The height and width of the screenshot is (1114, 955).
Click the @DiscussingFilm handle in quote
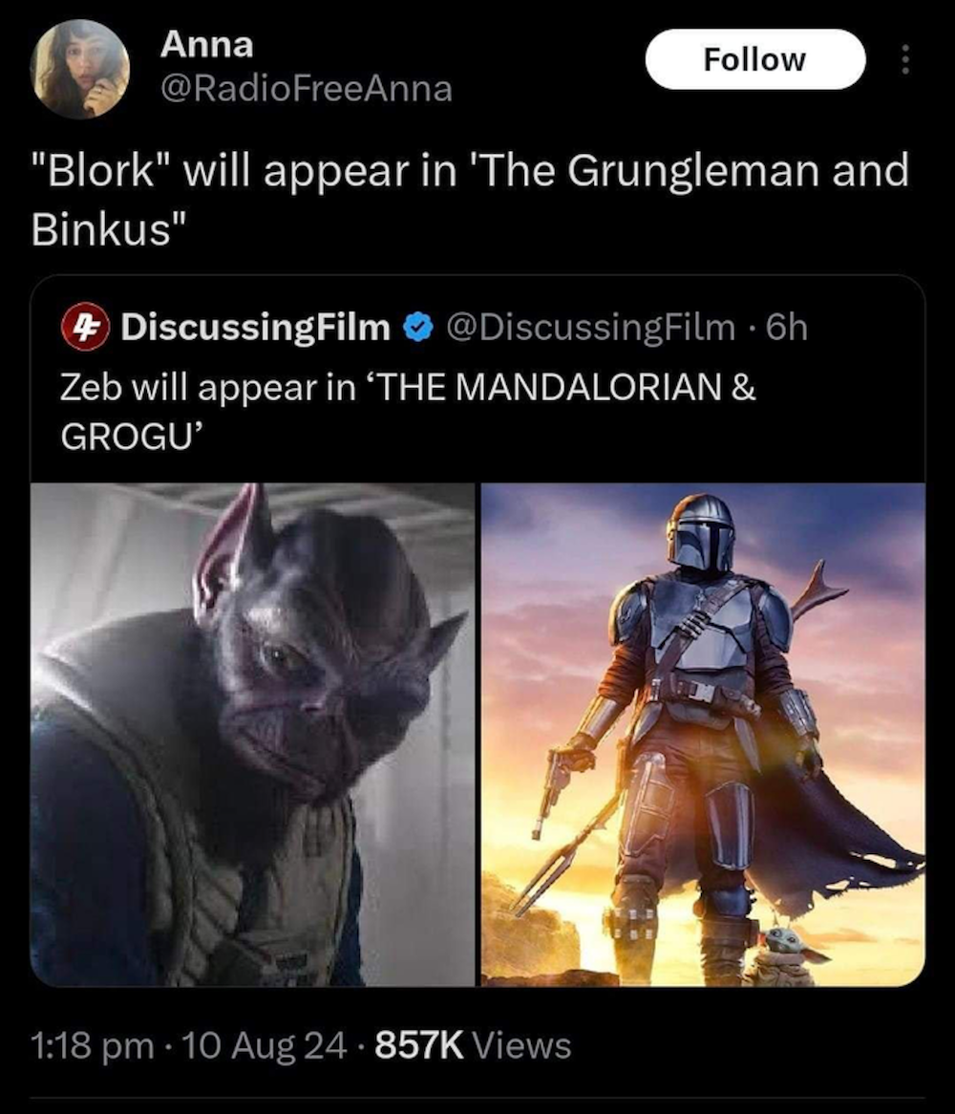pos(591,328)
